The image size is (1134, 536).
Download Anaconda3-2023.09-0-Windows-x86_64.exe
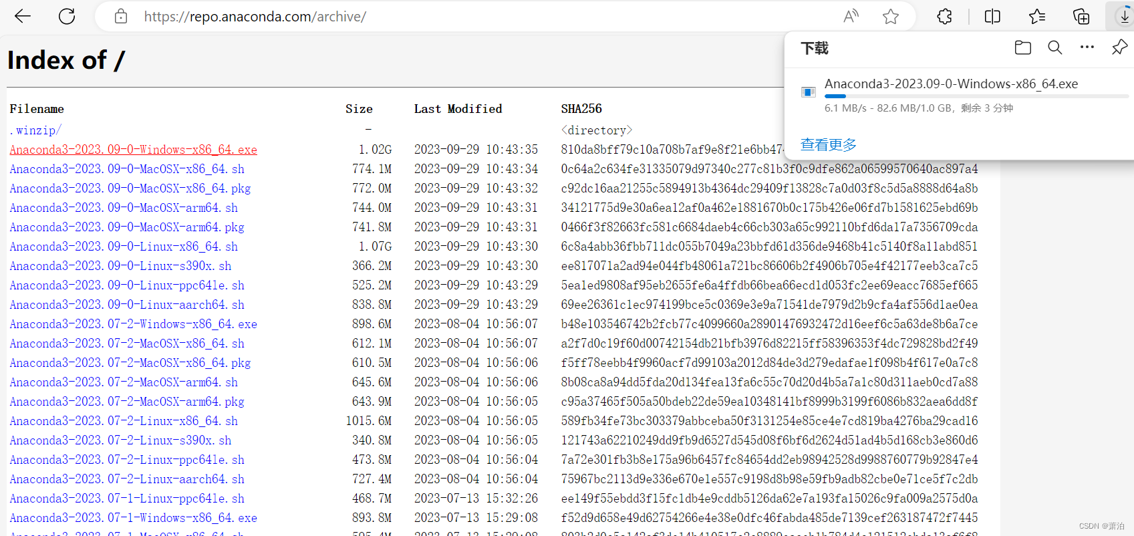[133, 150]
